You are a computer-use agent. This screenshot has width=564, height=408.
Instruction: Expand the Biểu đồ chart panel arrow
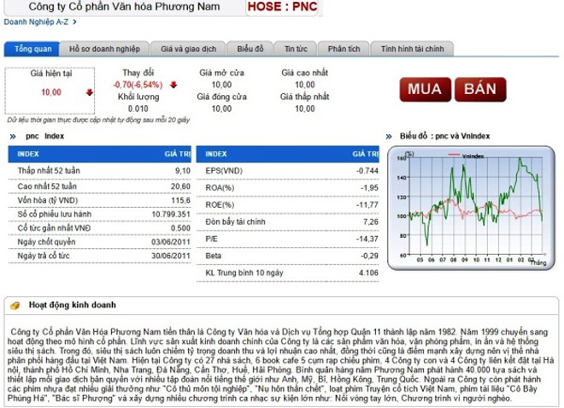click(391, 136)
